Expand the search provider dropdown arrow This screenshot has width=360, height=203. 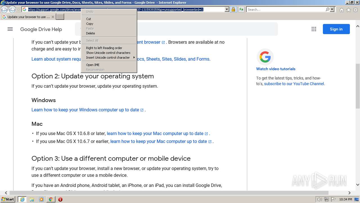(332, 10)
